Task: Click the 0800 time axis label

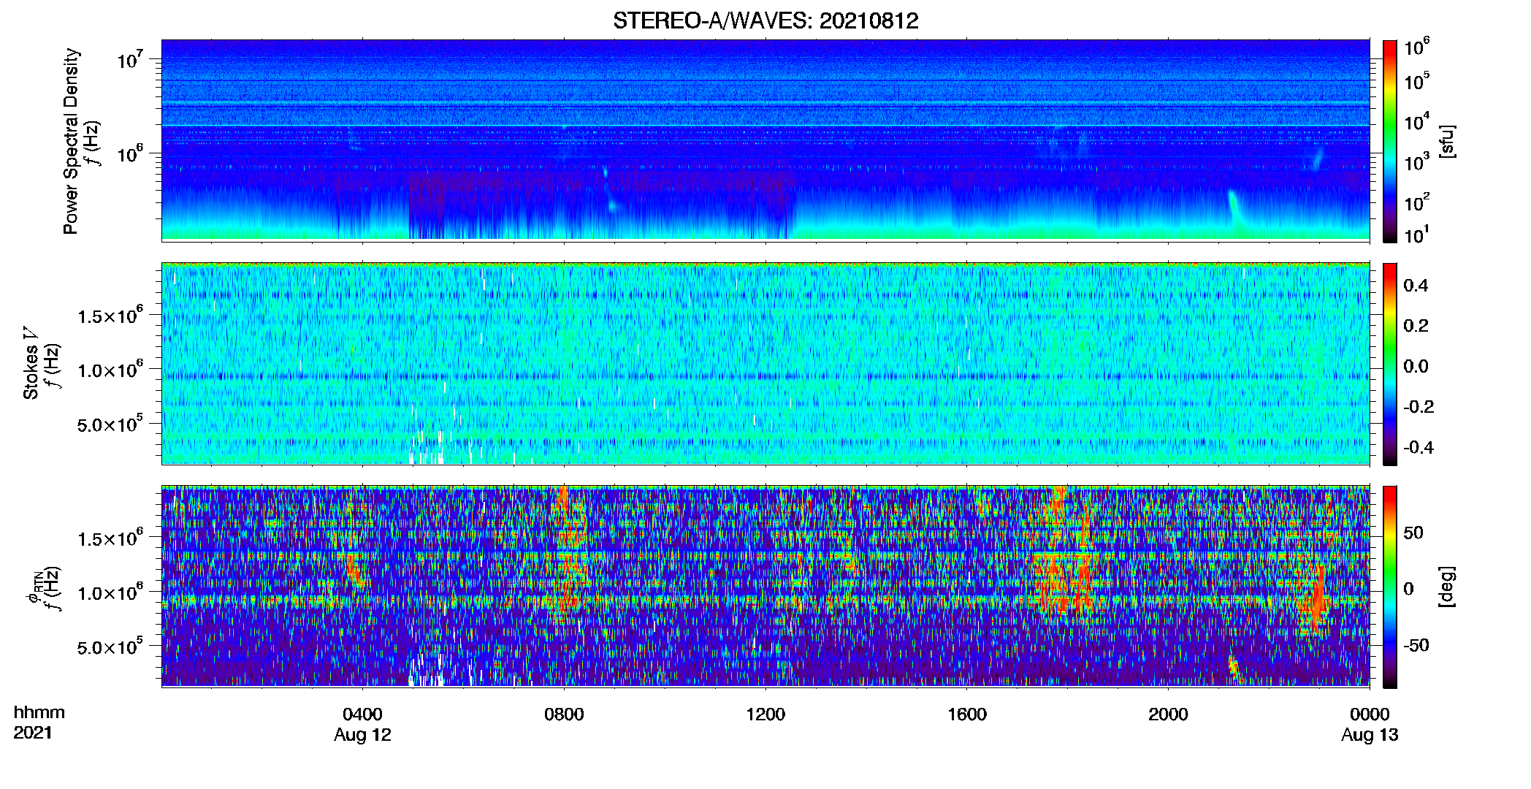Action: point(564,714)
